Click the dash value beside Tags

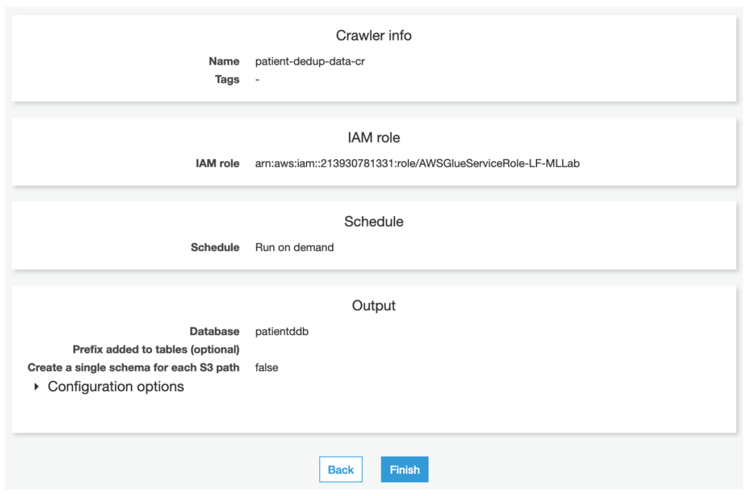point(257,80)
